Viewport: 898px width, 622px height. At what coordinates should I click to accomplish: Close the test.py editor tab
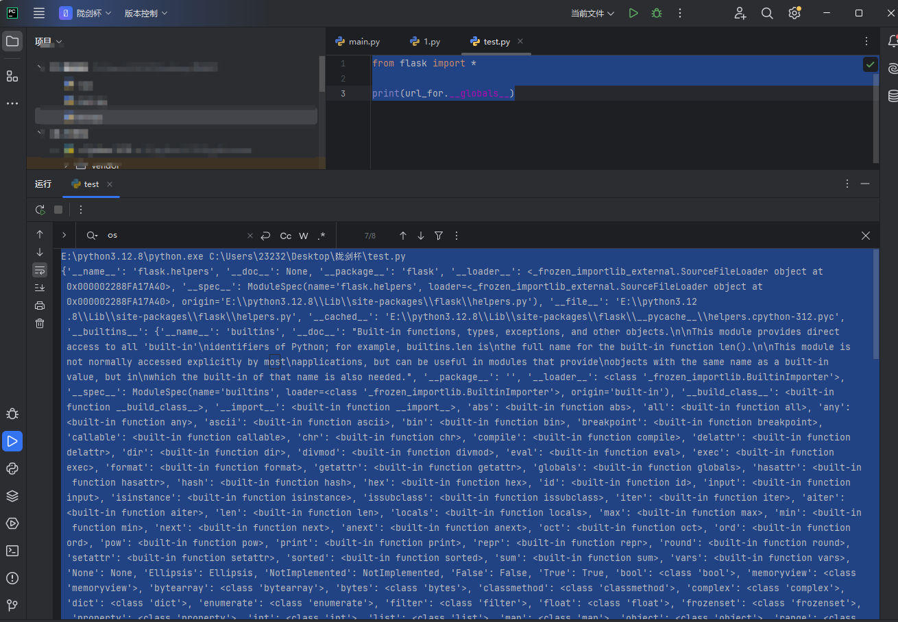520,41
